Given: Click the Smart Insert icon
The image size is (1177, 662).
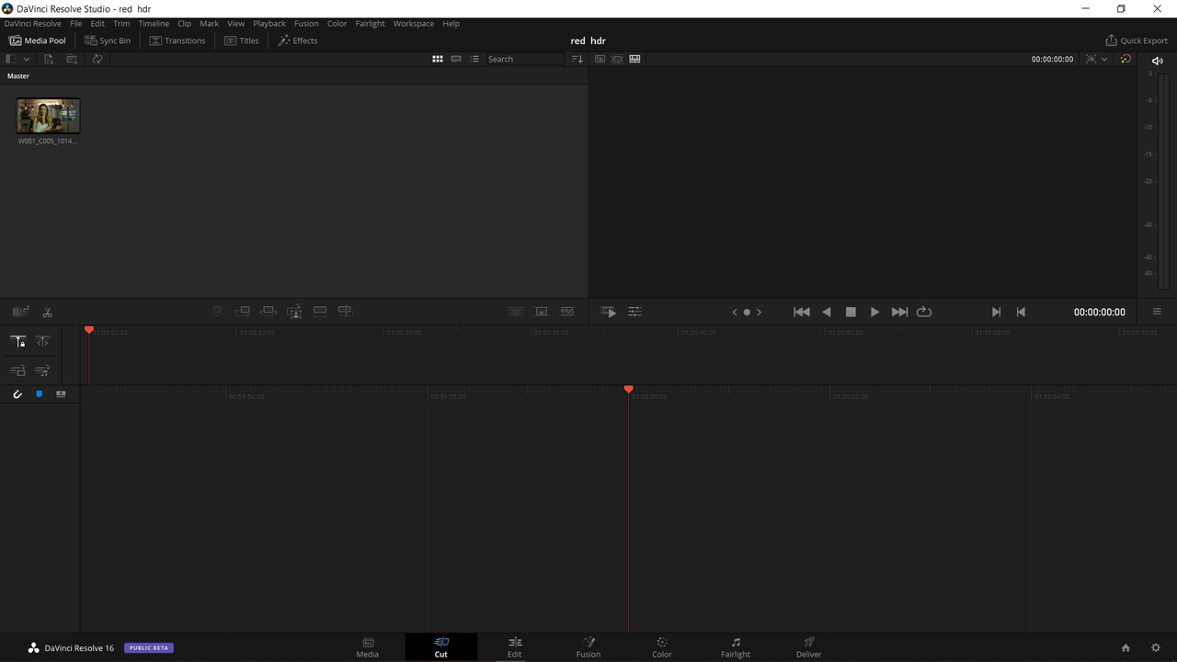Looking at the screenshot, I should (217, 312).
